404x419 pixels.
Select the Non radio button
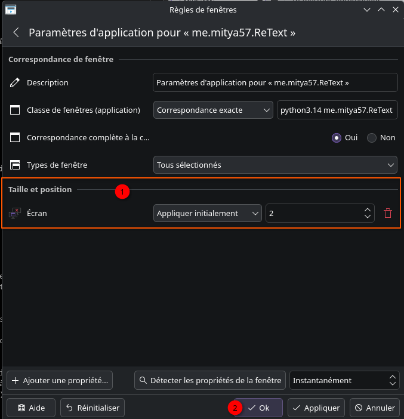tap(372, 137)
